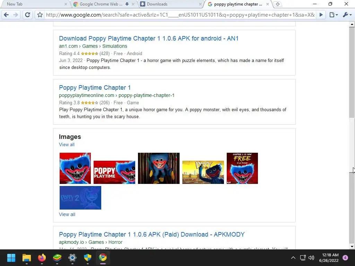Image resolution: width=355 pixels, height=266 pixels.
Task: Open the red Huggy Wuggy face thumbnail
Action: 75,168
